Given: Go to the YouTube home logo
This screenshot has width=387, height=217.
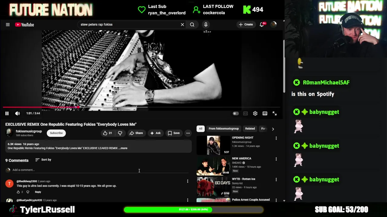Looking at the screenshot, I should pyautogui.click(x=24, y=25).
